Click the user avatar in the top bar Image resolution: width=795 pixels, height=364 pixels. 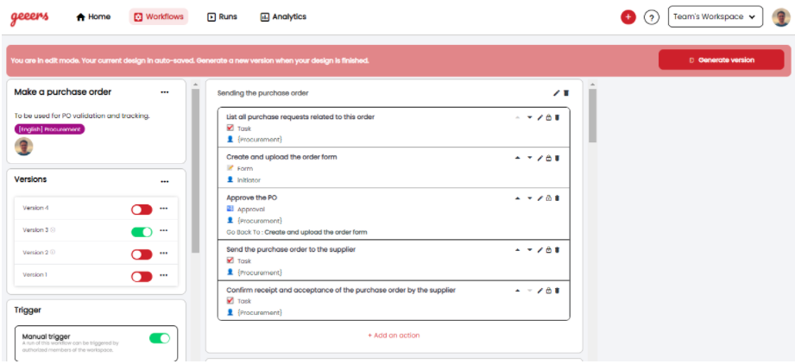click(781, 17)
